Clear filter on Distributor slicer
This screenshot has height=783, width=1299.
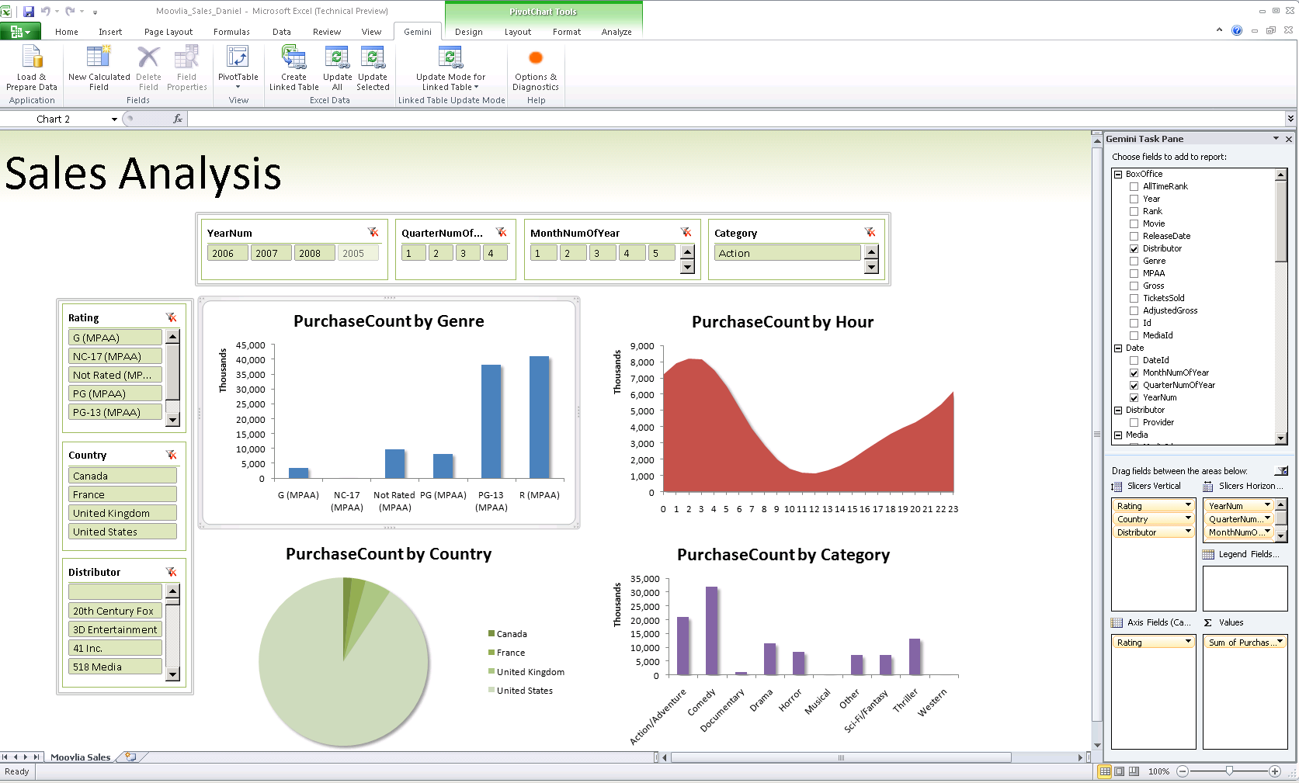172,572
